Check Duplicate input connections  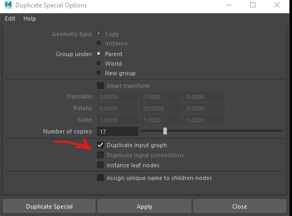click(100, 155)
